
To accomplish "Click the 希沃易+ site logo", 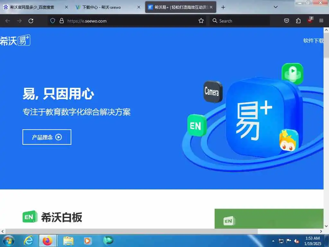I will coord(15,40).
